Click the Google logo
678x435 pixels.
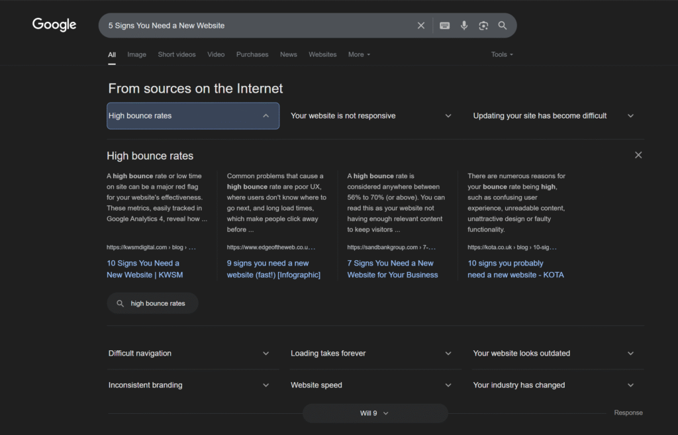coord(54,24)
